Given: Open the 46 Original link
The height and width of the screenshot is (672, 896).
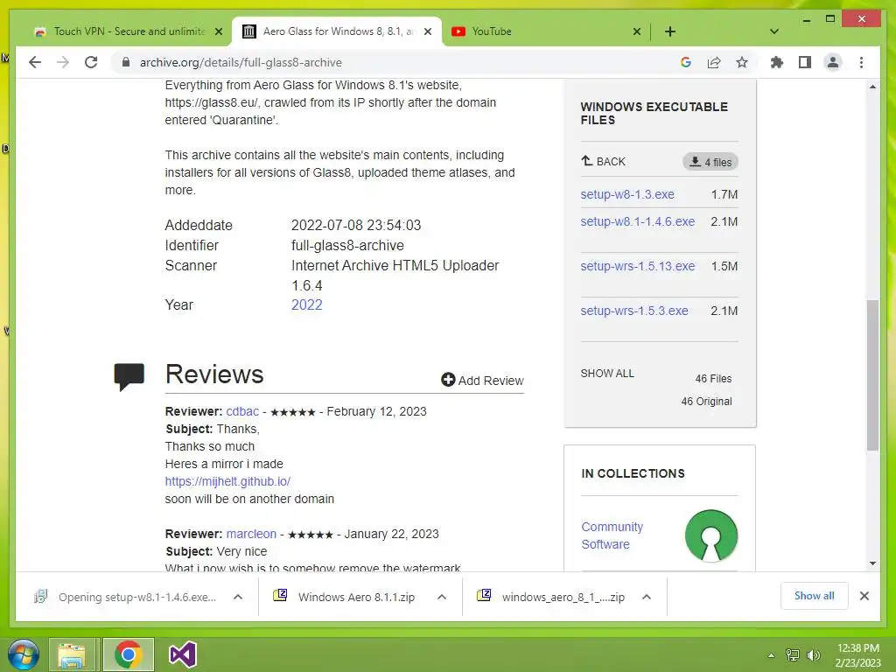Looking at the screenshot, I should (706, 401).
